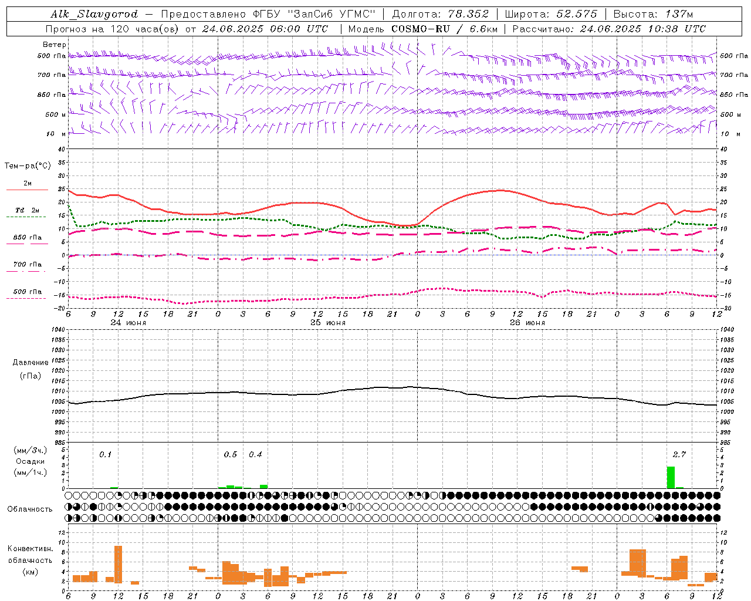The width and height of the screenshot is (751, 601).
Task: Click the -20 mark on right temperature axis
Action: click(725, 309)
